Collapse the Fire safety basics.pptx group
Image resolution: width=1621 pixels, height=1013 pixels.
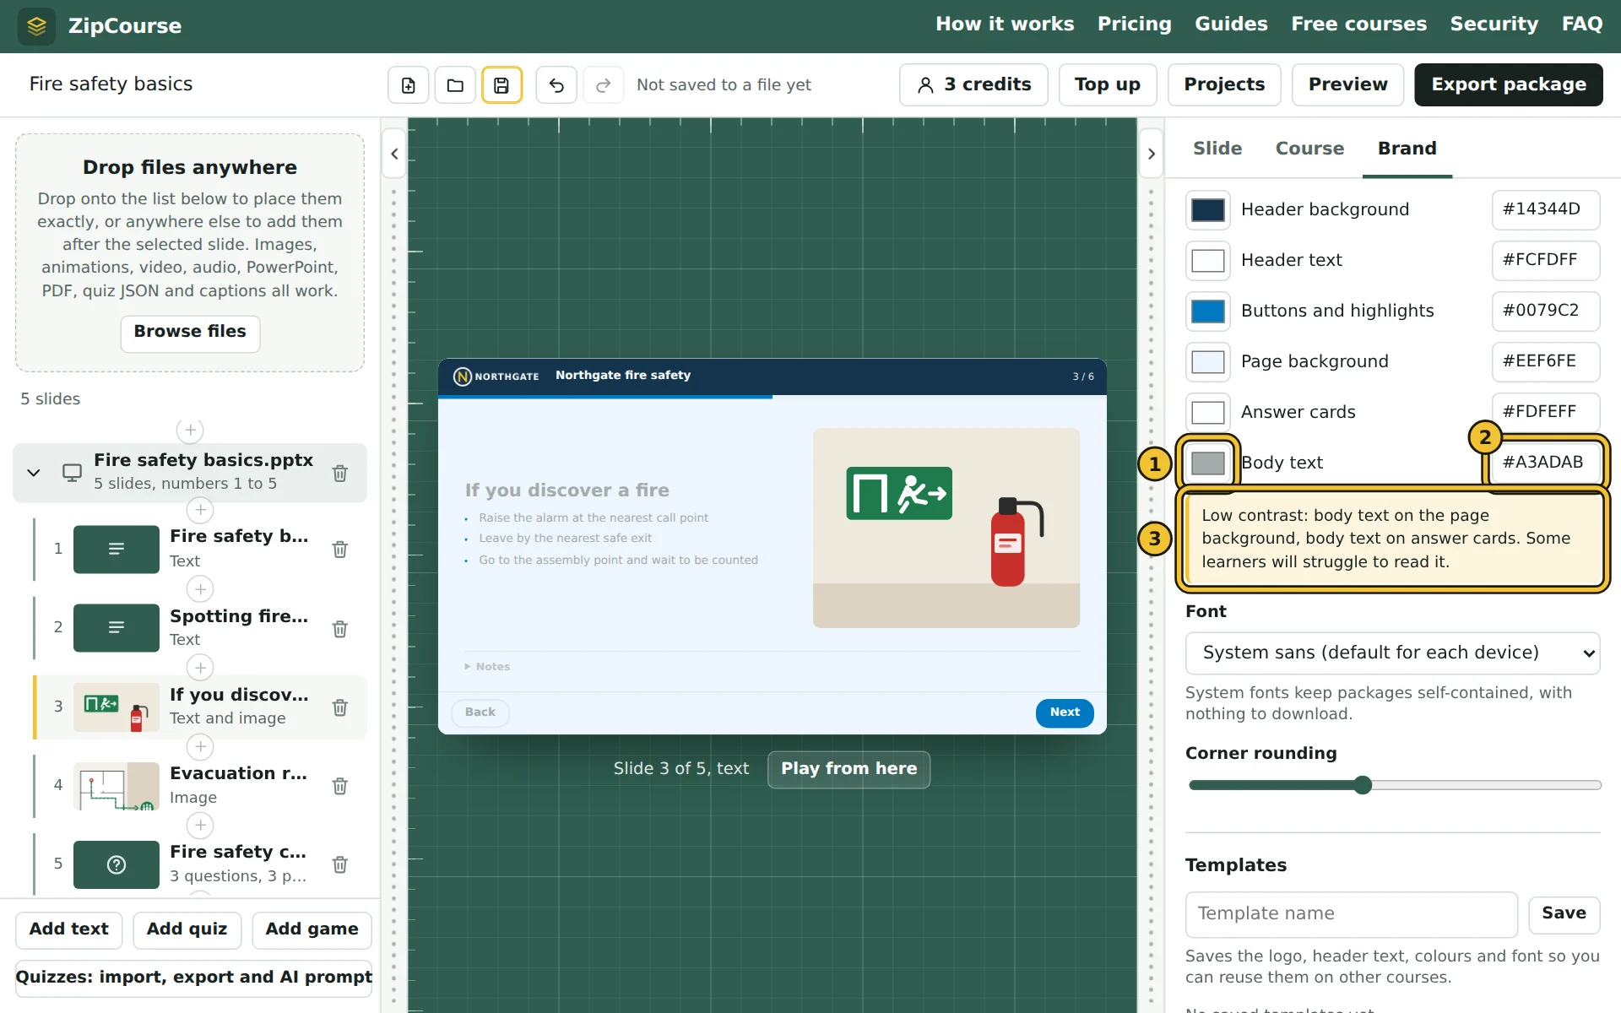[x=34, y=473]
